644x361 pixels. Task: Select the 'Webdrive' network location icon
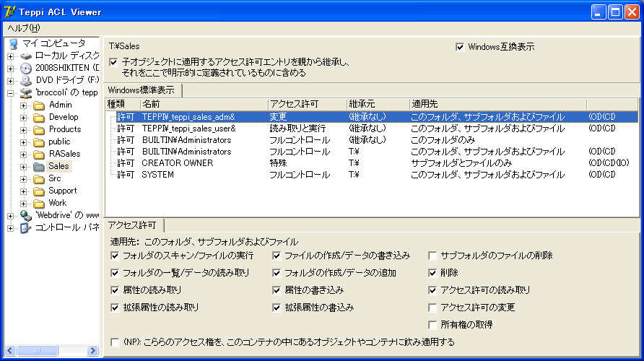[x=26, y=215]
